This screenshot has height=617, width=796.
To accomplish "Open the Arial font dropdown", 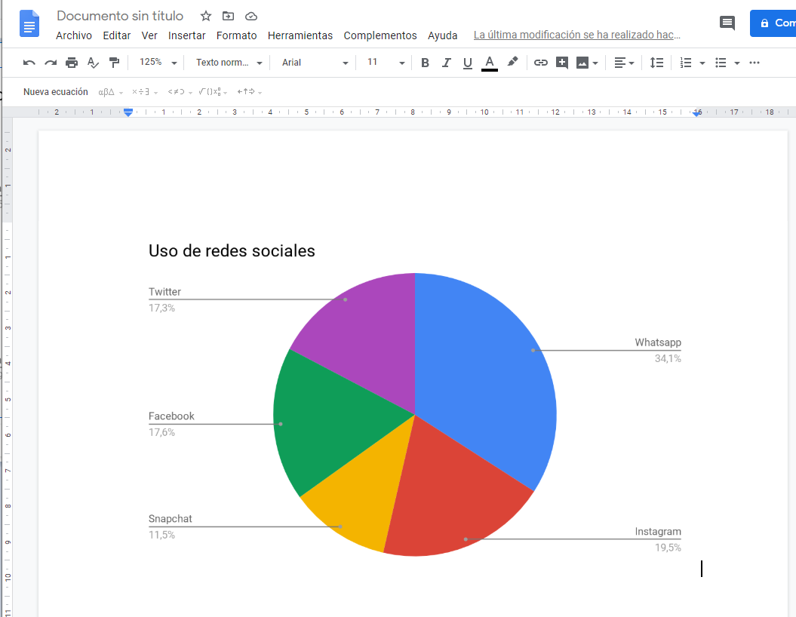I will pyautogui.click(x=315, y=63).
